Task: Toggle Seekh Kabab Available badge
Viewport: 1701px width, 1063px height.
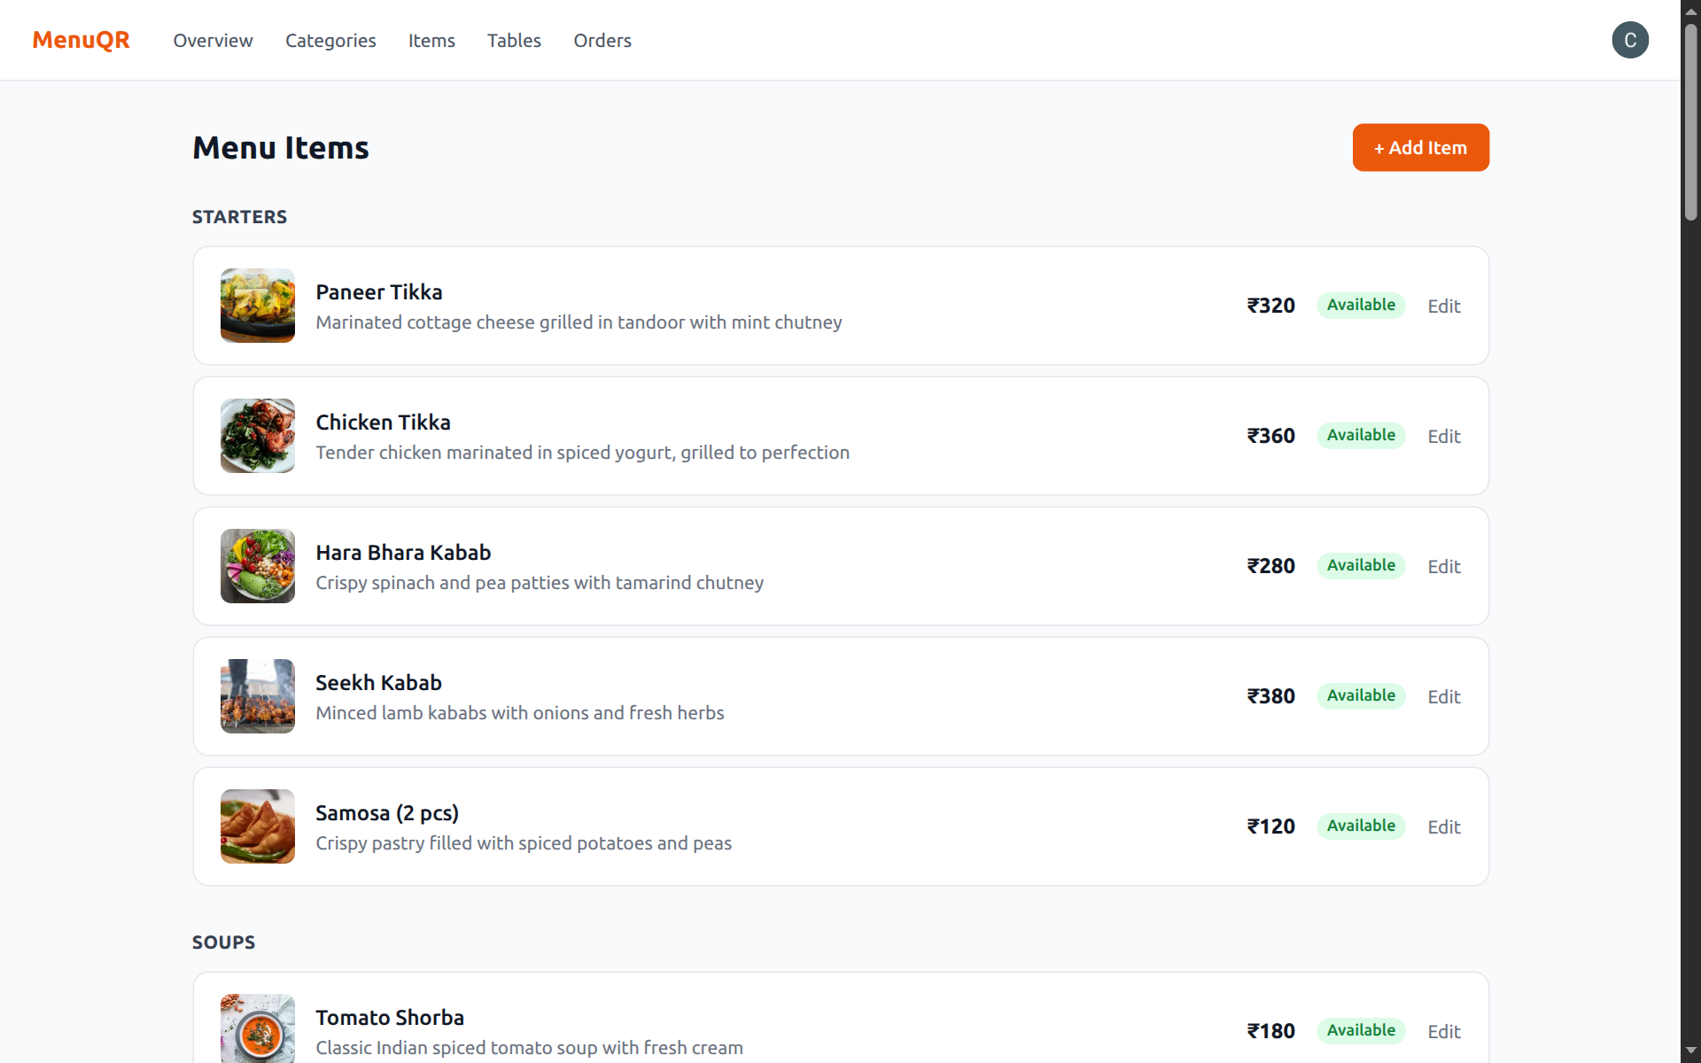Action: 1361,695
